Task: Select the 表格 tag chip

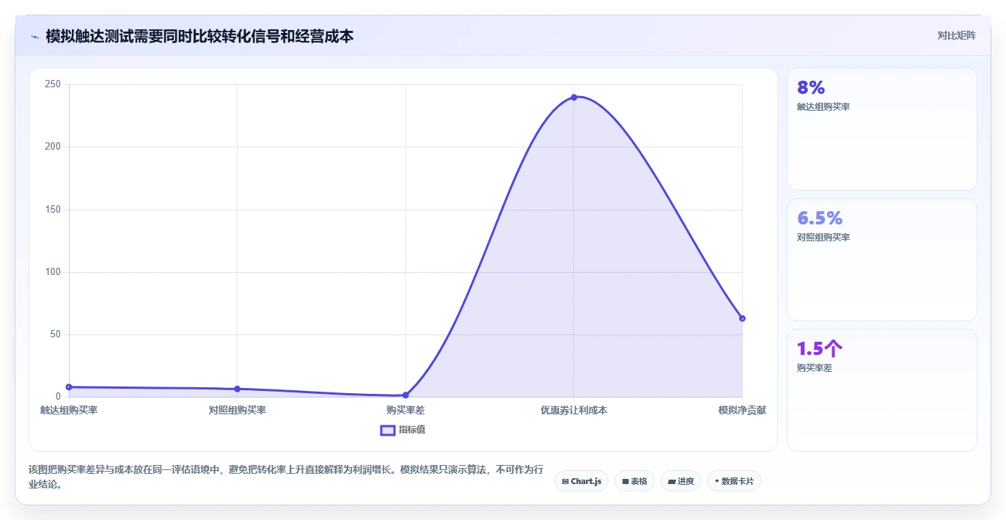Action: [x=634, y=481]
